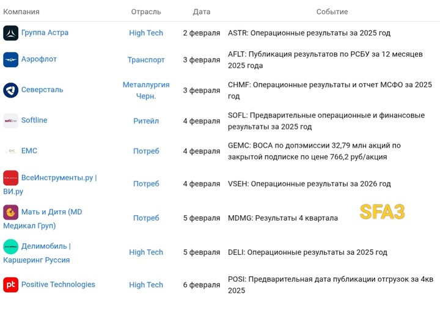Open the Группа Астра company link
Screen dimensions: 440x311
coord(45,33)
